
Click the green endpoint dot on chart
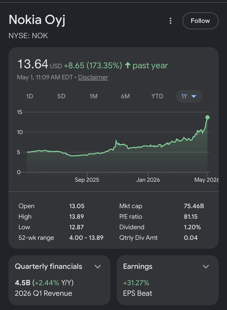pos(207,117)
